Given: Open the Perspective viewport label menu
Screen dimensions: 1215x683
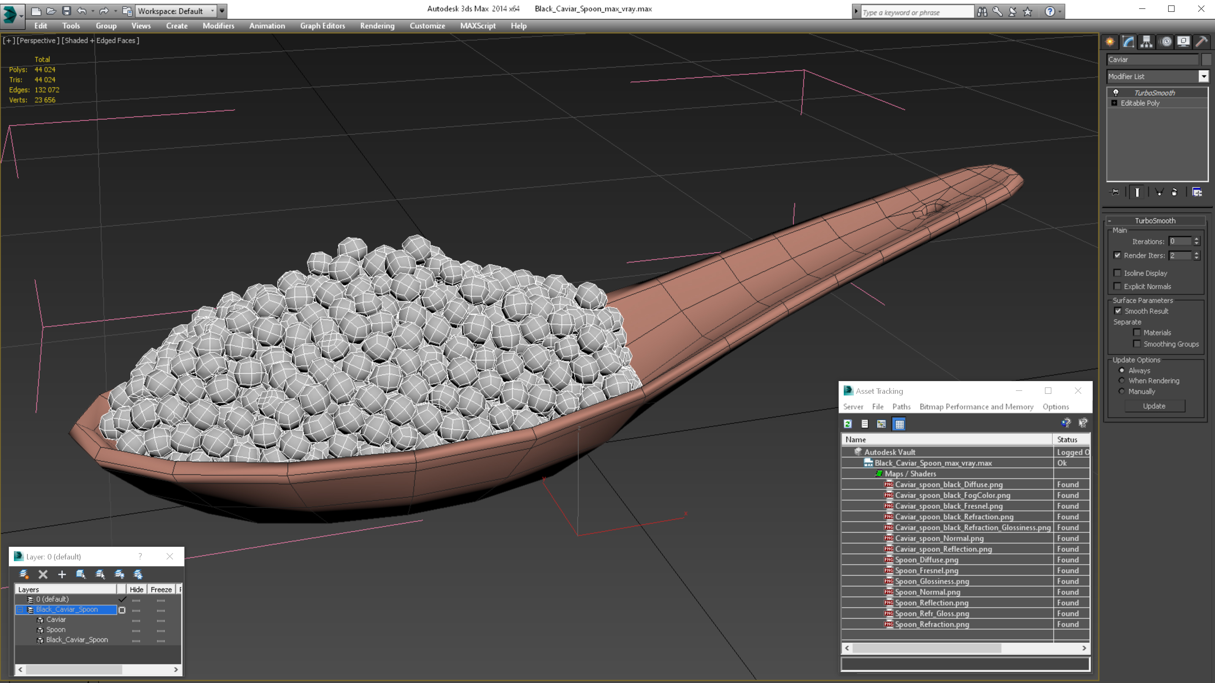Looking at the screenshot, I should (38, 40).
